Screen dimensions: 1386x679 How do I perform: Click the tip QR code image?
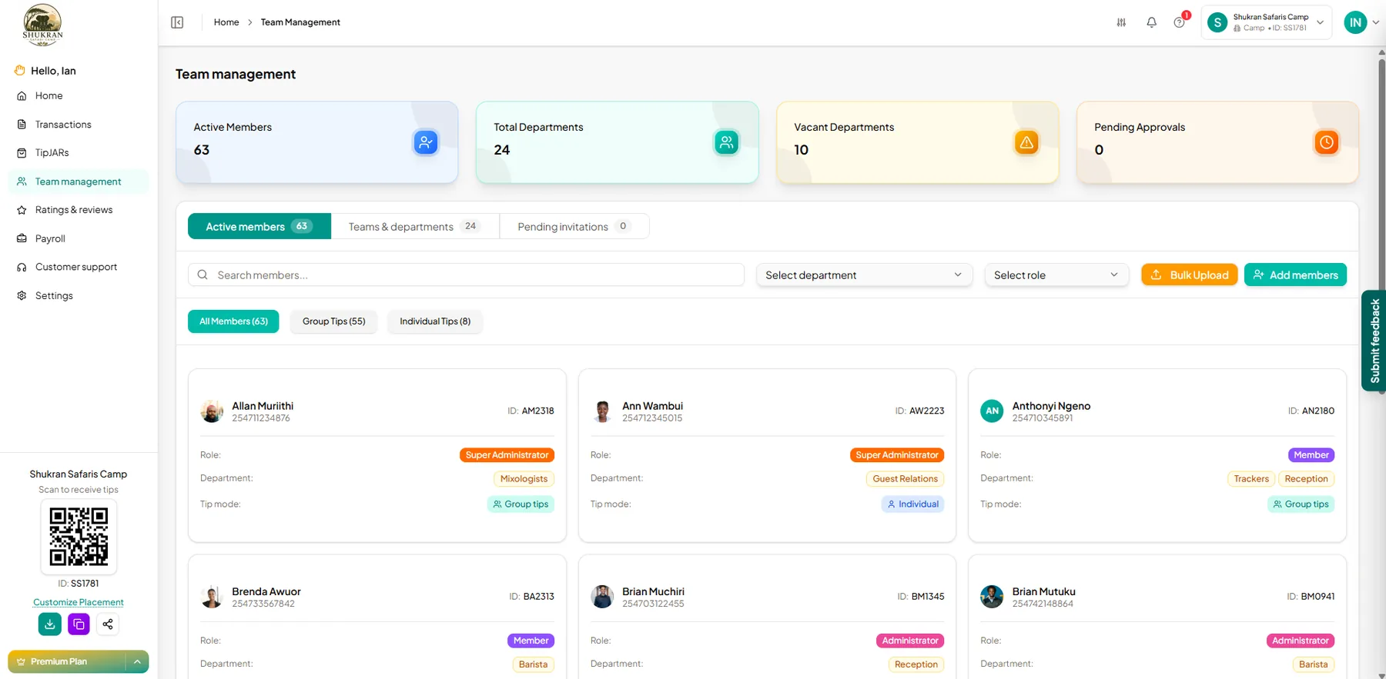[x=79, y=536]
